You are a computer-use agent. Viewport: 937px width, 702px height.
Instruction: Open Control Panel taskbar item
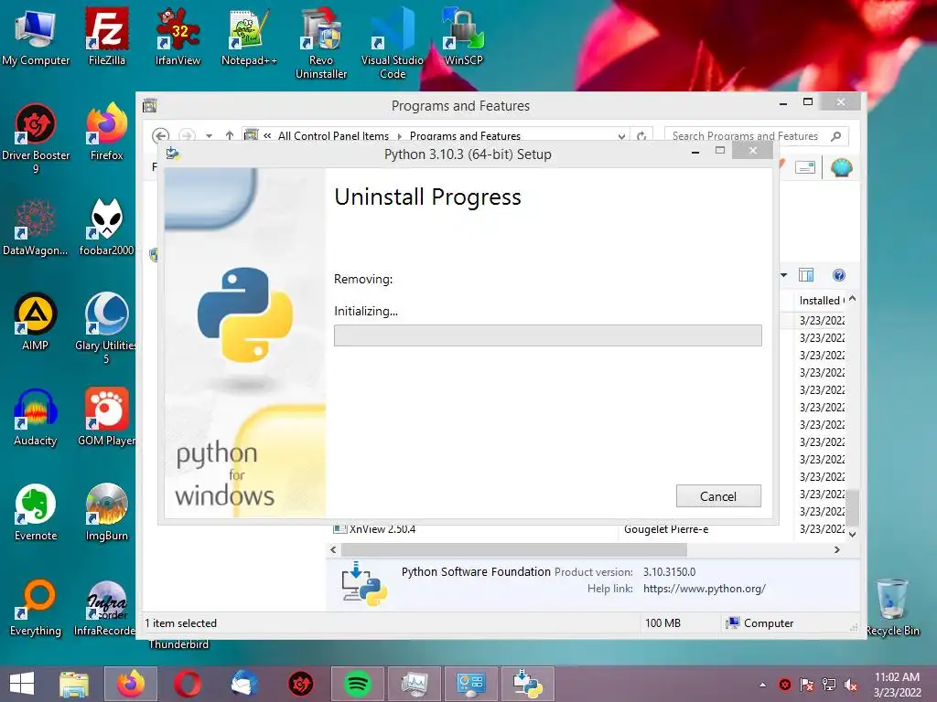tap(471, 684)
